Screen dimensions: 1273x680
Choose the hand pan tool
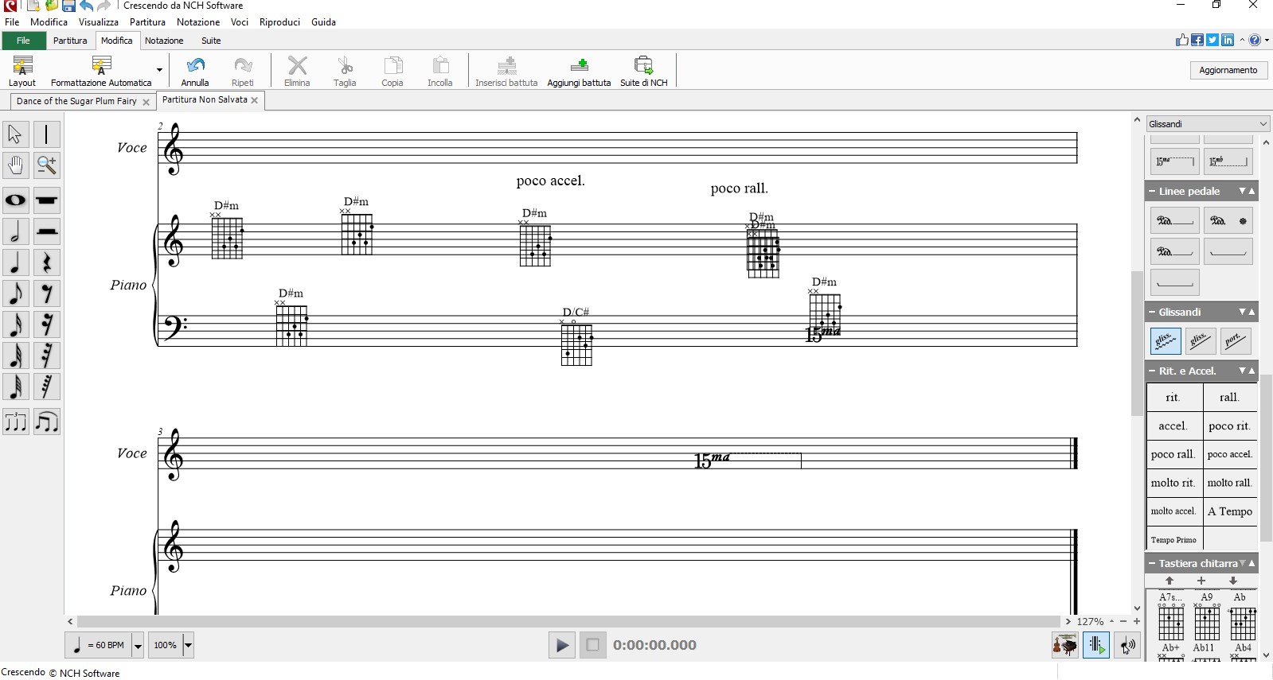pos(15,165)
